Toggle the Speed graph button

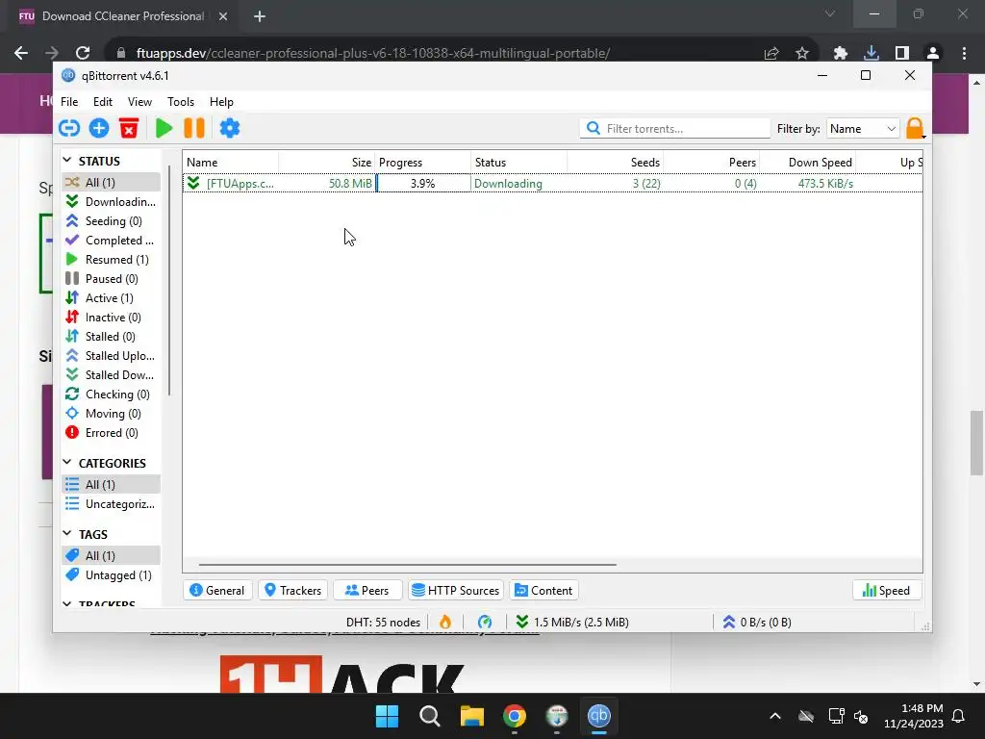tap(886, 591)
